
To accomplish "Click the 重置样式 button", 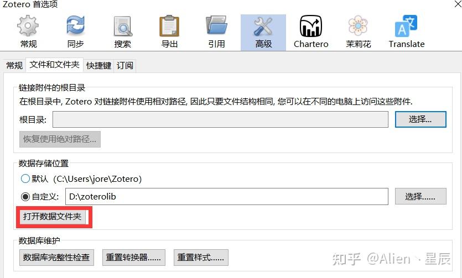I will pos(201,258).
